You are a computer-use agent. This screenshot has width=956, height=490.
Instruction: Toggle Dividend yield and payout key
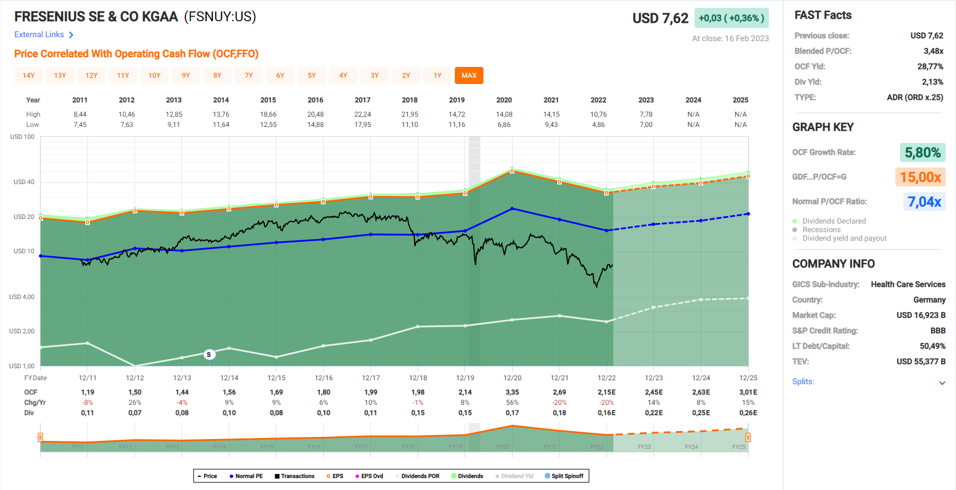844,238
